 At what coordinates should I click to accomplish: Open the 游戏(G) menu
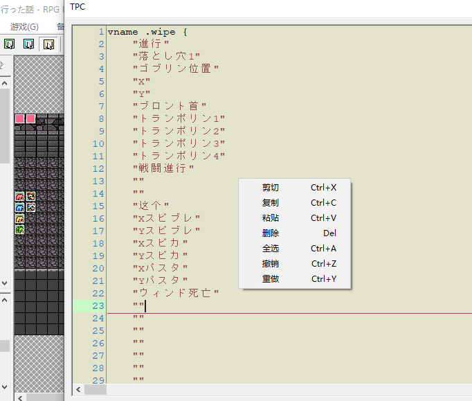[24, 27]
